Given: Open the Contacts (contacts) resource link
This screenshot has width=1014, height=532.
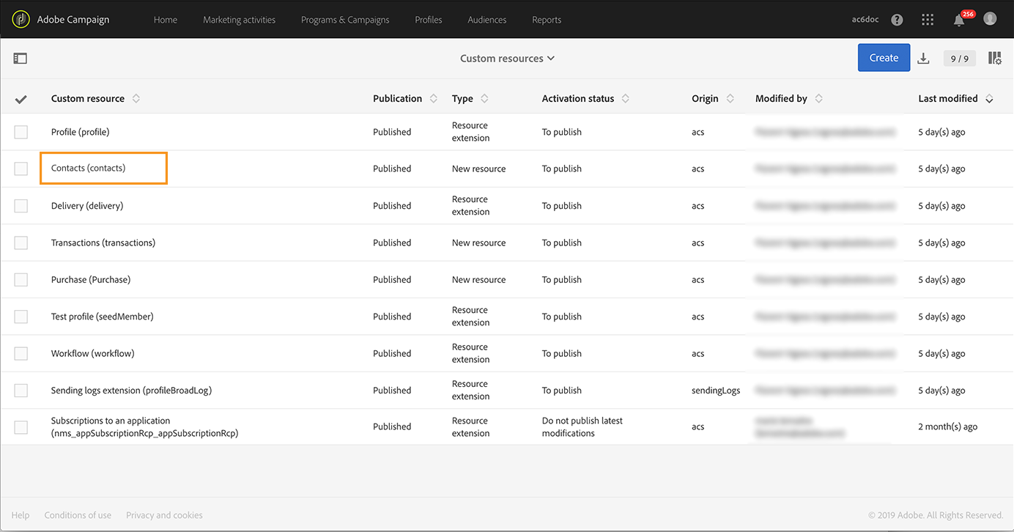Looking at the screenshot, I should 89,169.
